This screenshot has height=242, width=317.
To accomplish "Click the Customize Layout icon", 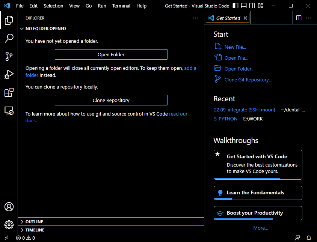I will [x=260, y=6].
